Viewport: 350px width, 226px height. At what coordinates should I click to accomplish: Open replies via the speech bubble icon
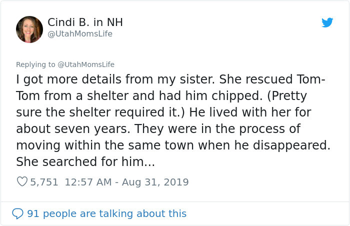click(17, 213)
